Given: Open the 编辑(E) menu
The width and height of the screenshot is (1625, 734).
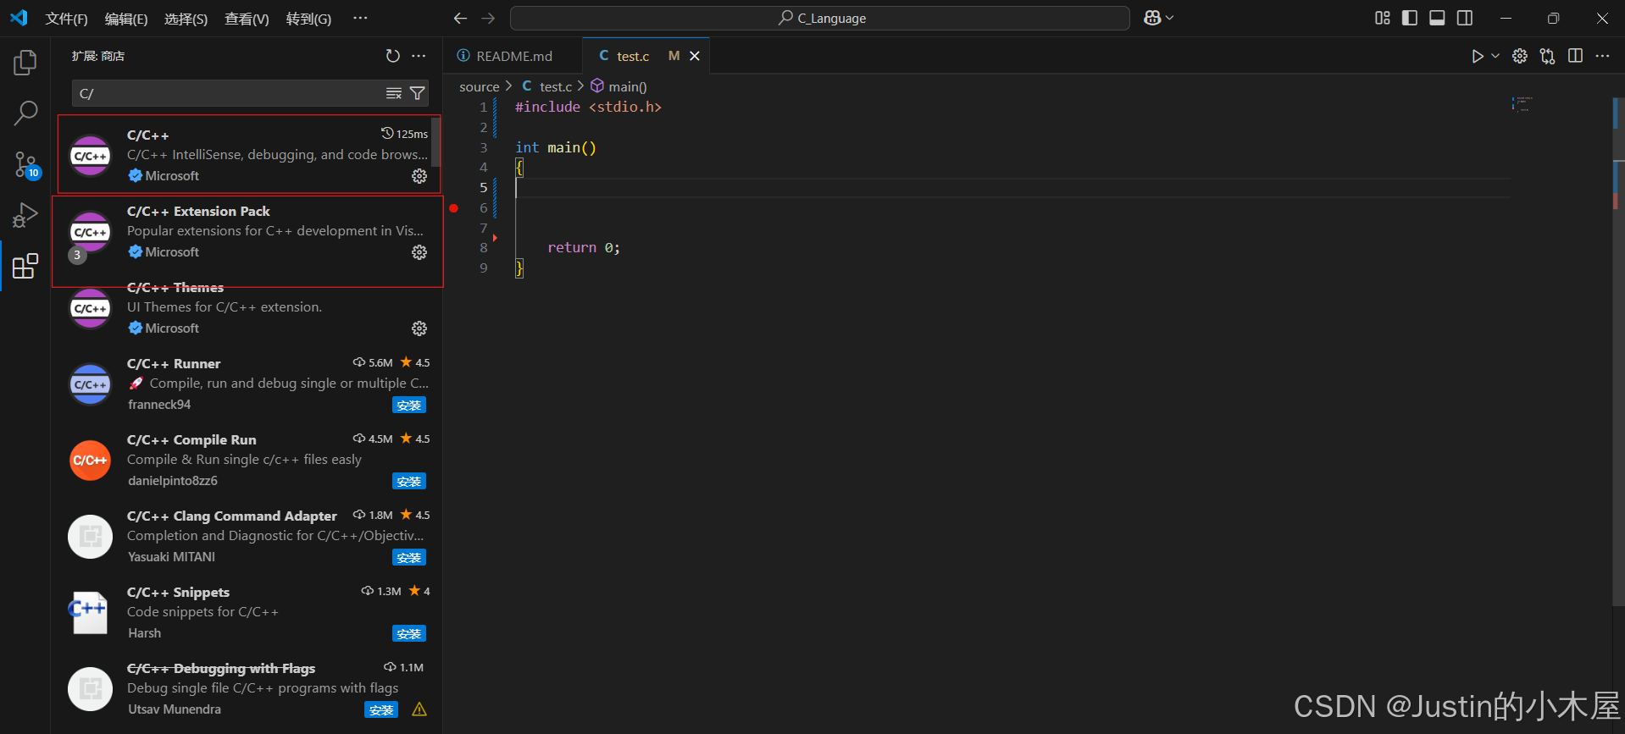Looking at the screenshot, I should [x=126, y=19].
